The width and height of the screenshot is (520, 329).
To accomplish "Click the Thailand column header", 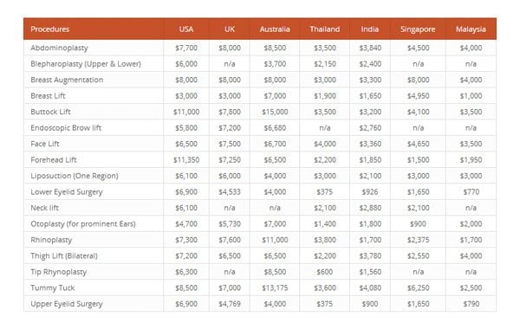I will [x=325, y=29].
